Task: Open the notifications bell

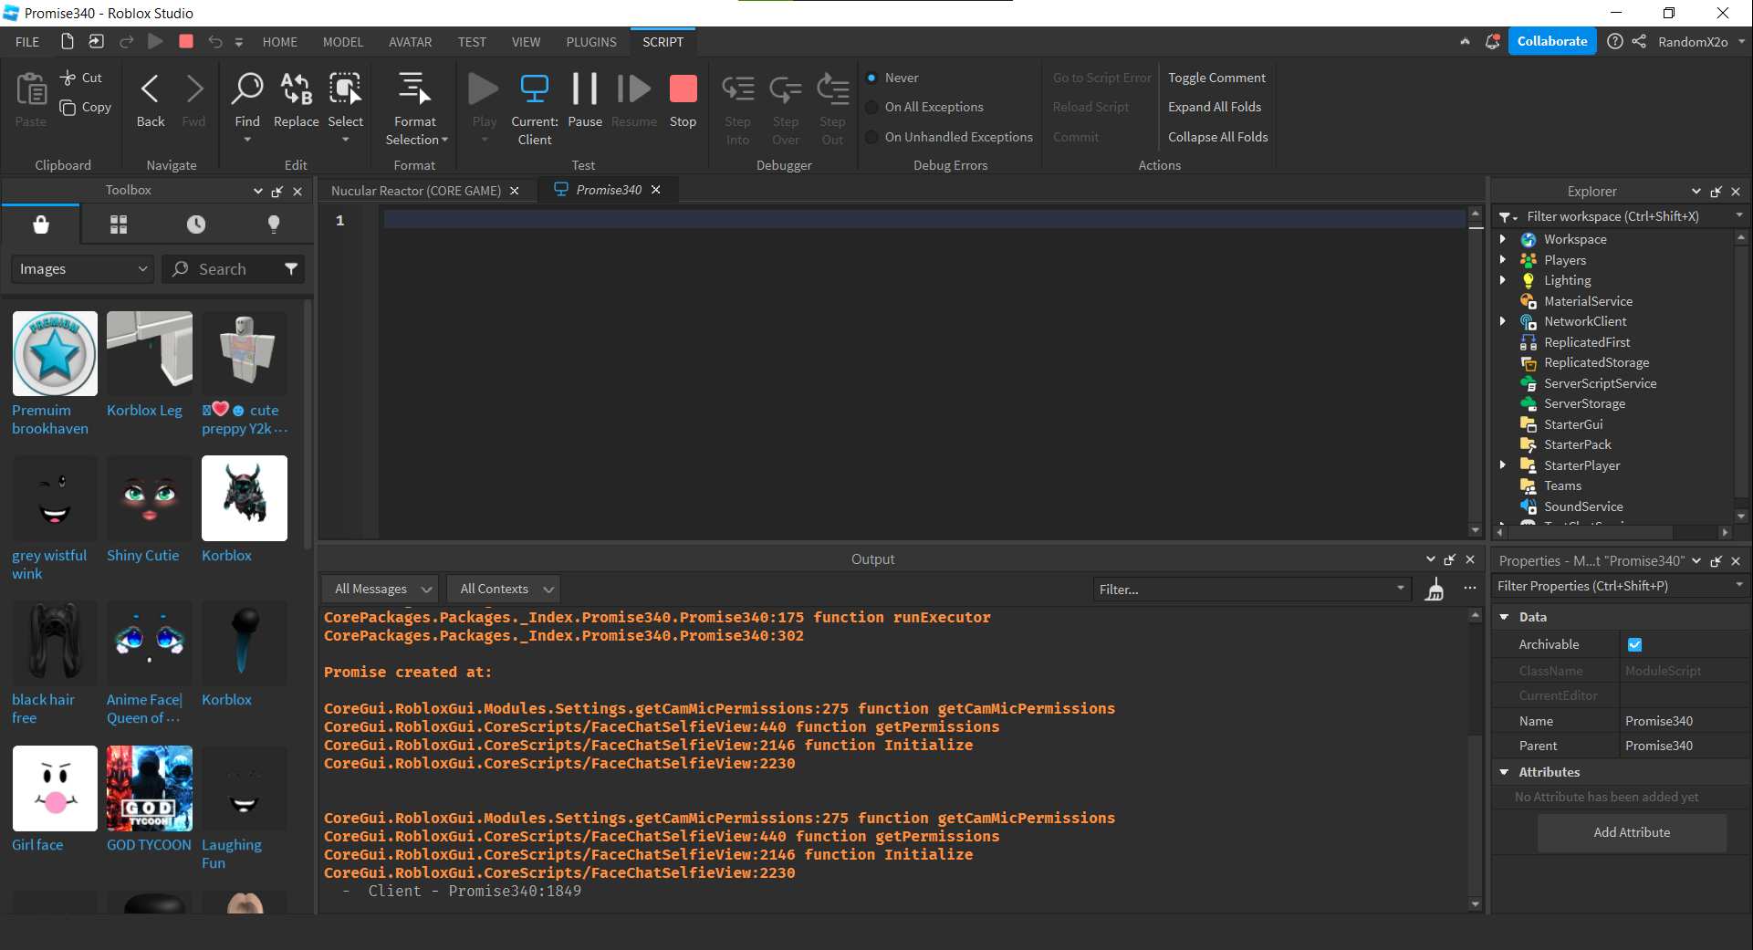Action: (x=1491, y=41)
